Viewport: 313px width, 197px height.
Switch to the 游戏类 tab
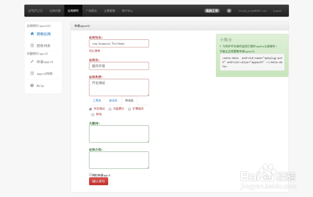(x=113, y=101)
